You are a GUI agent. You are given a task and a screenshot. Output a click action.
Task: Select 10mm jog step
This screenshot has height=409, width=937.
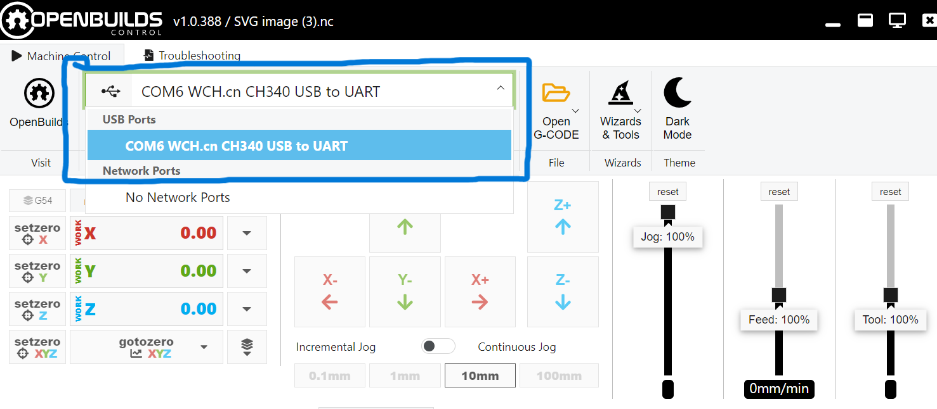[x=480, y=375]
